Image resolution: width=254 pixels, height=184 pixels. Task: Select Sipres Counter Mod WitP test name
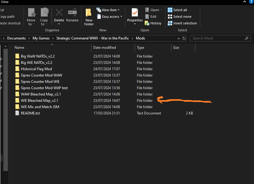[x=44, y=88]
